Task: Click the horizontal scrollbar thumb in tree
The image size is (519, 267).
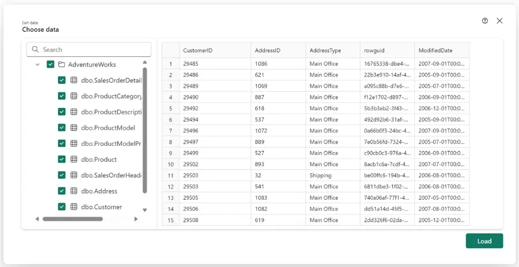Action: point(72,219)
